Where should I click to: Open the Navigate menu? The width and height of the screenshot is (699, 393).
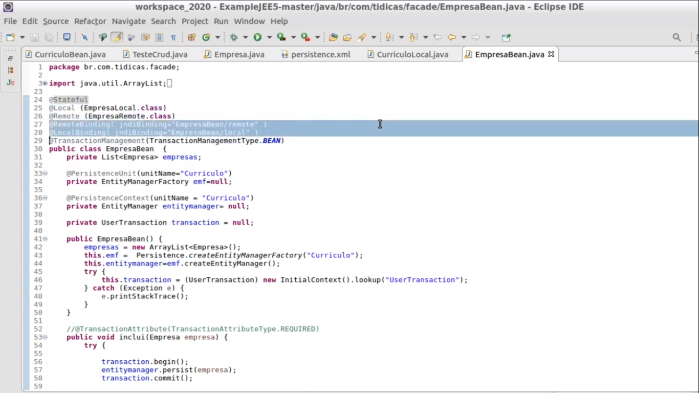tap(128, 21)
